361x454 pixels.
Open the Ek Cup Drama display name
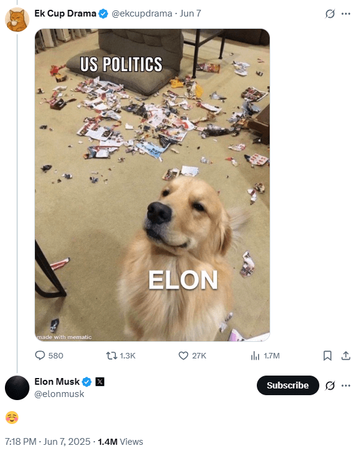coord(65,13)
